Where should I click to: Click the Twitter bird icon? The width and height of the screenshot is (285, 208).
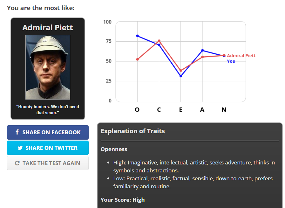click(20, 148)
